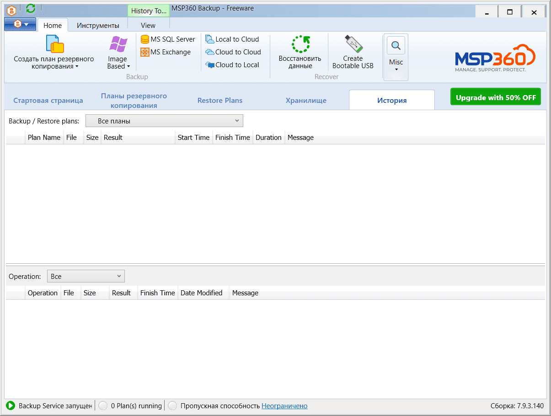Open the Инструменты ribbon tab

(98, 25)
